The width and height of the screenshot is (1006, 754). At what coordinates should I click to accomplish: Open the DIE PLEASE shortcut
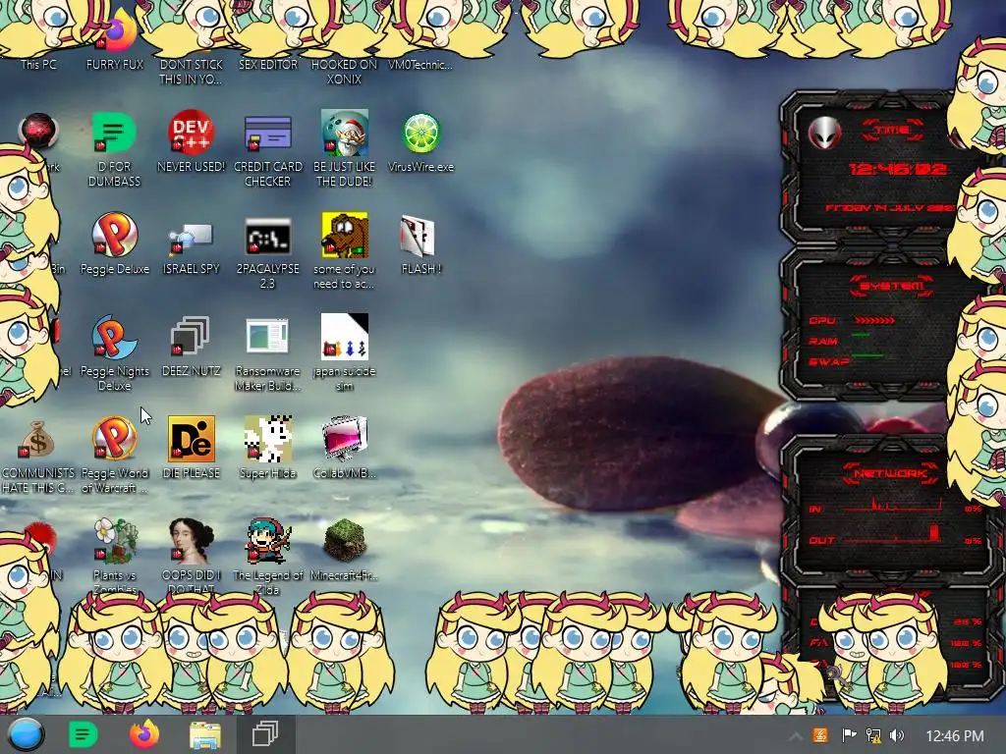(192, 439)
